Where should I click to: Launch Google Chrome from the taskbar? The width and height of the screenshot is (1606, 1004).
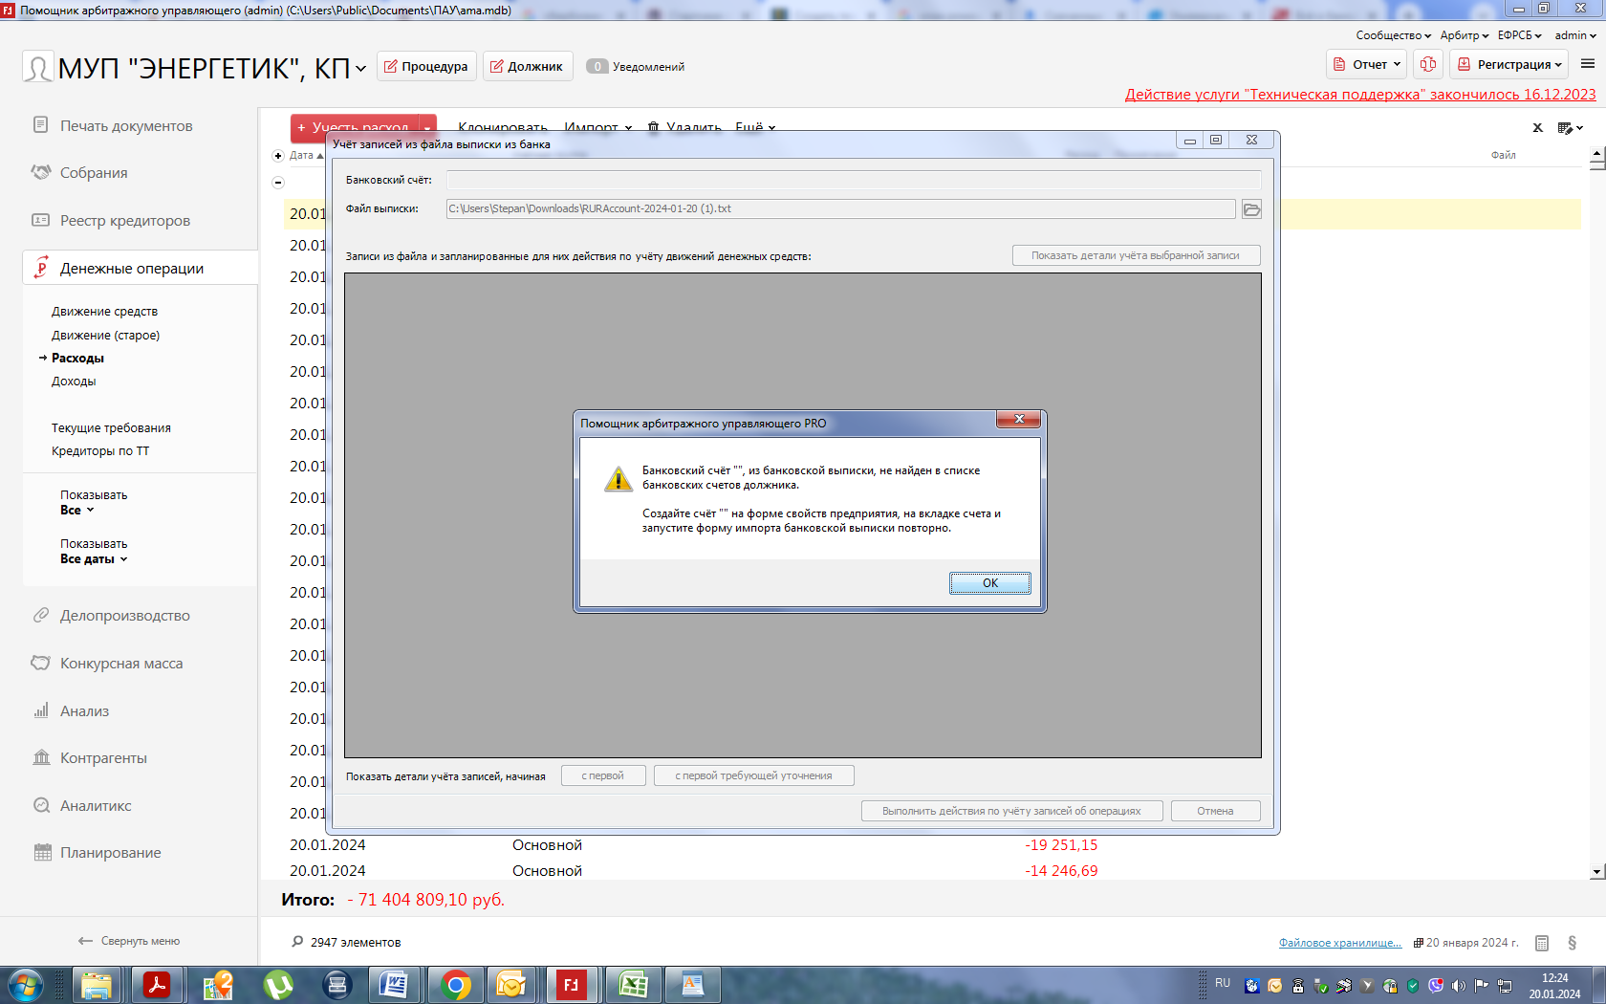pos(456,985)
